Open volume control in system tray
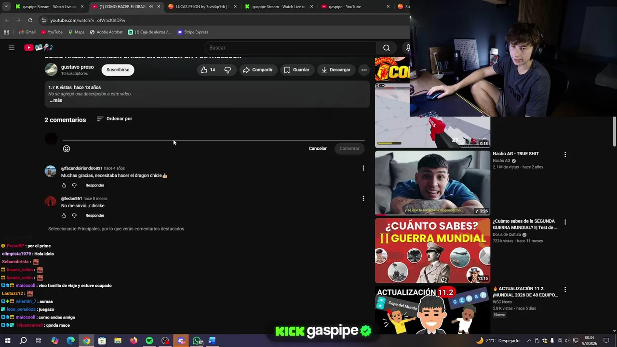This screenshot has height=347, width=617. tap(567, 341)
